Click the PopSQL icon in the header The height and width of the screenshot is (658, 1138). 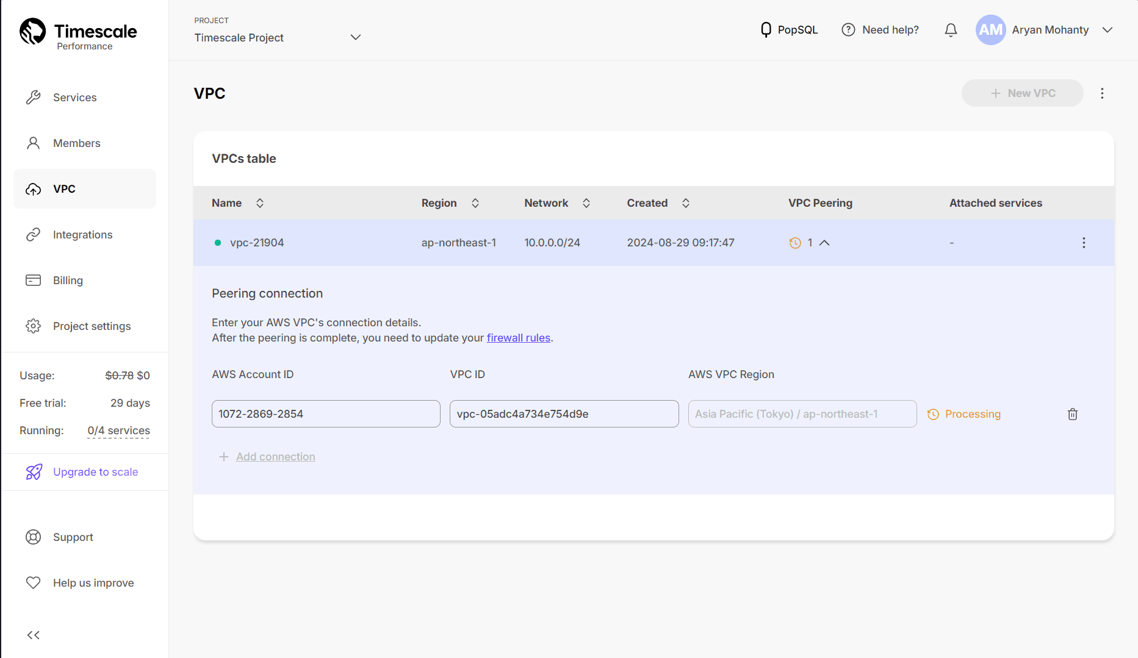coord(766,29)
